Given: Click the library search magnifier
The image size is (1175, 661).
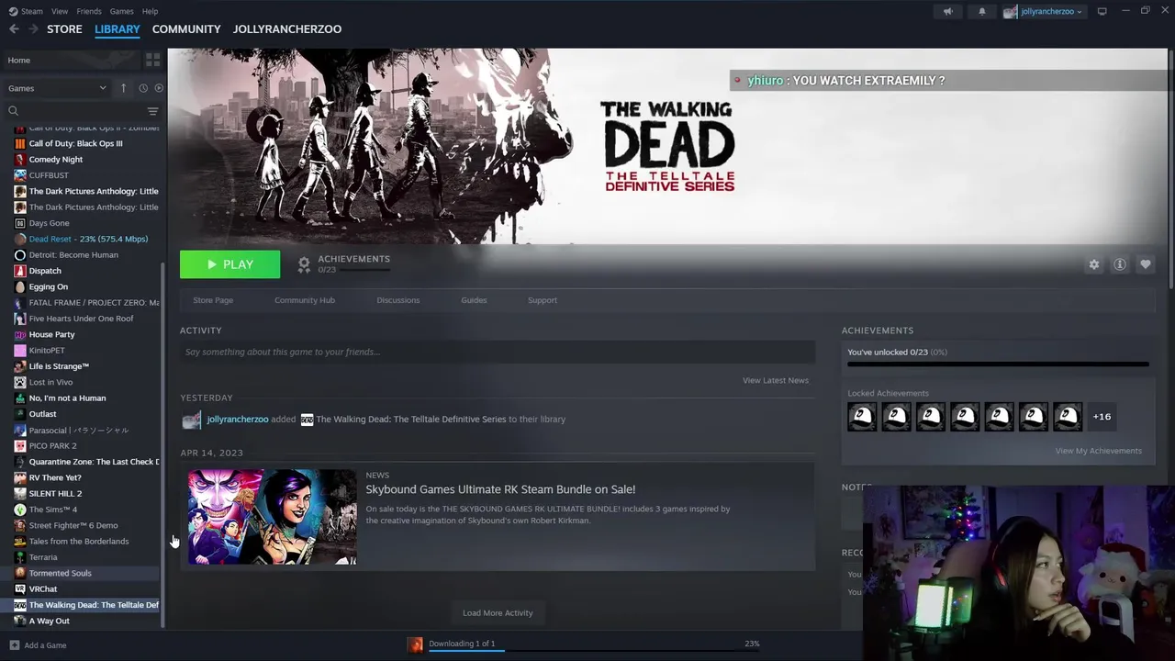Looking at the screenshot, I should [x=14, y=111].
